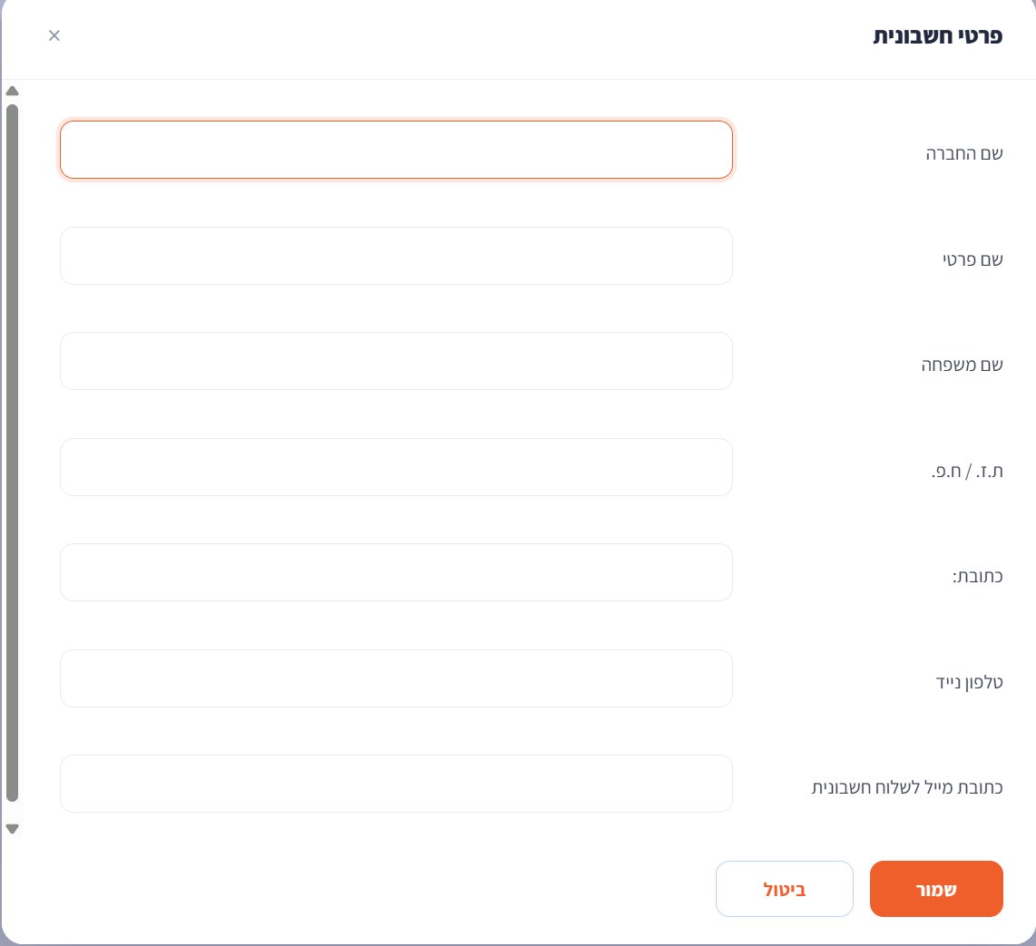This screenshot has height=946, width=1036.
Task: Focus the שם משפחה input field
Action: pos(396,361)
